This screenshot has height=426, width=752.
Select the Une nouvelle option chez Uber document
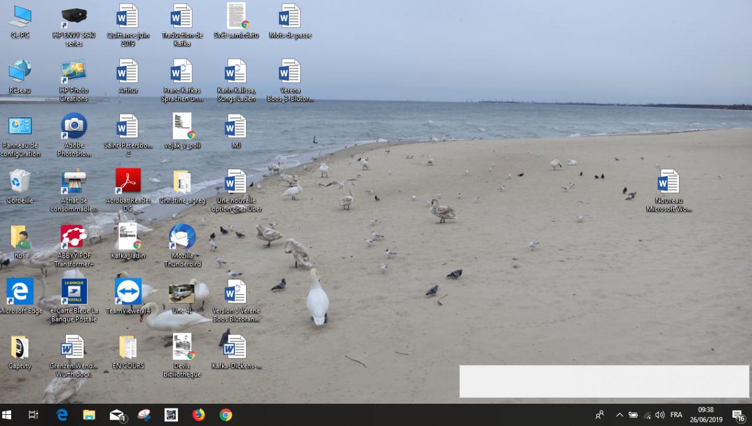coord(236,191)
